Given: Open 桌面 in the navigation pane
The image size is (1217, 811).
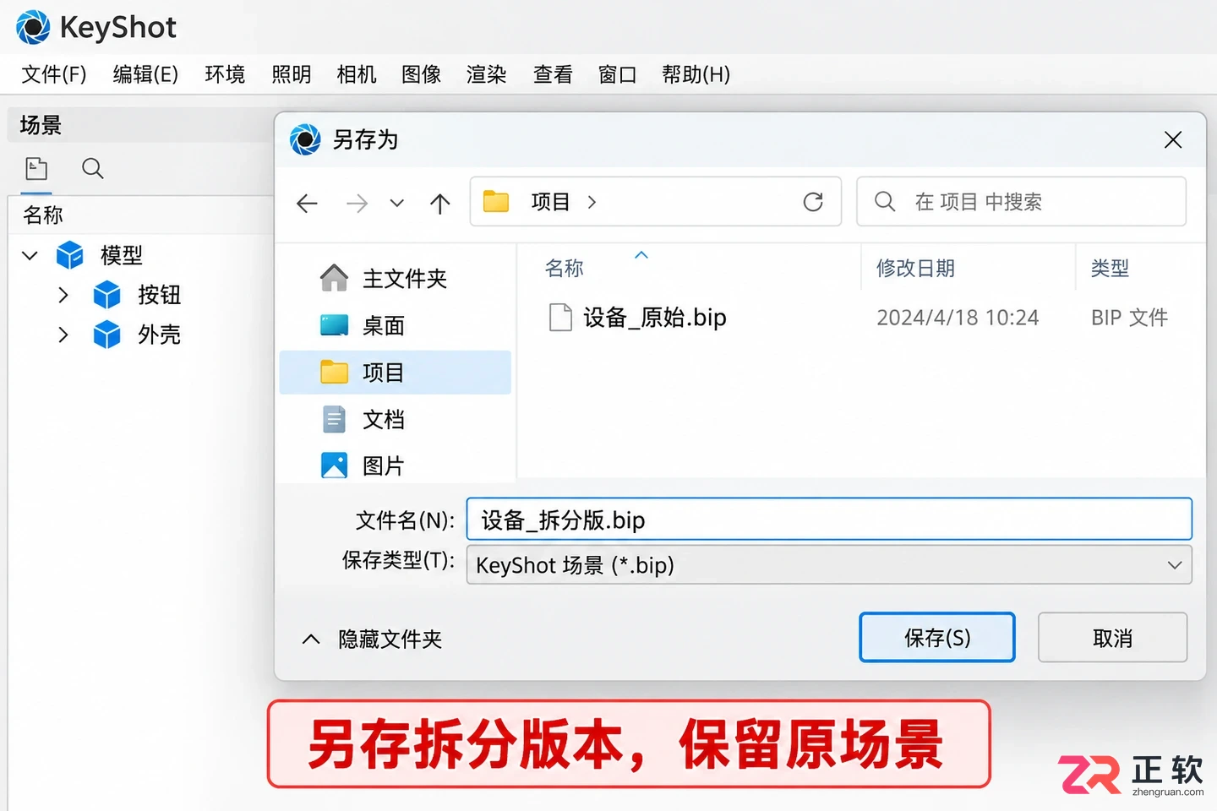Looking at the screenshot, I should click(x=396, y=325).
